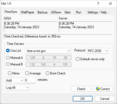Switch to the iTimeSync tab

coord(11,12)
